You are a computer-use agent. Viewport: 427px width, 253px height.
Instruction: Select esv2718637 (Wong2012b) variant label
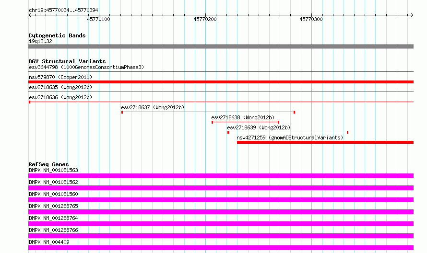click(x=153, y=107)
